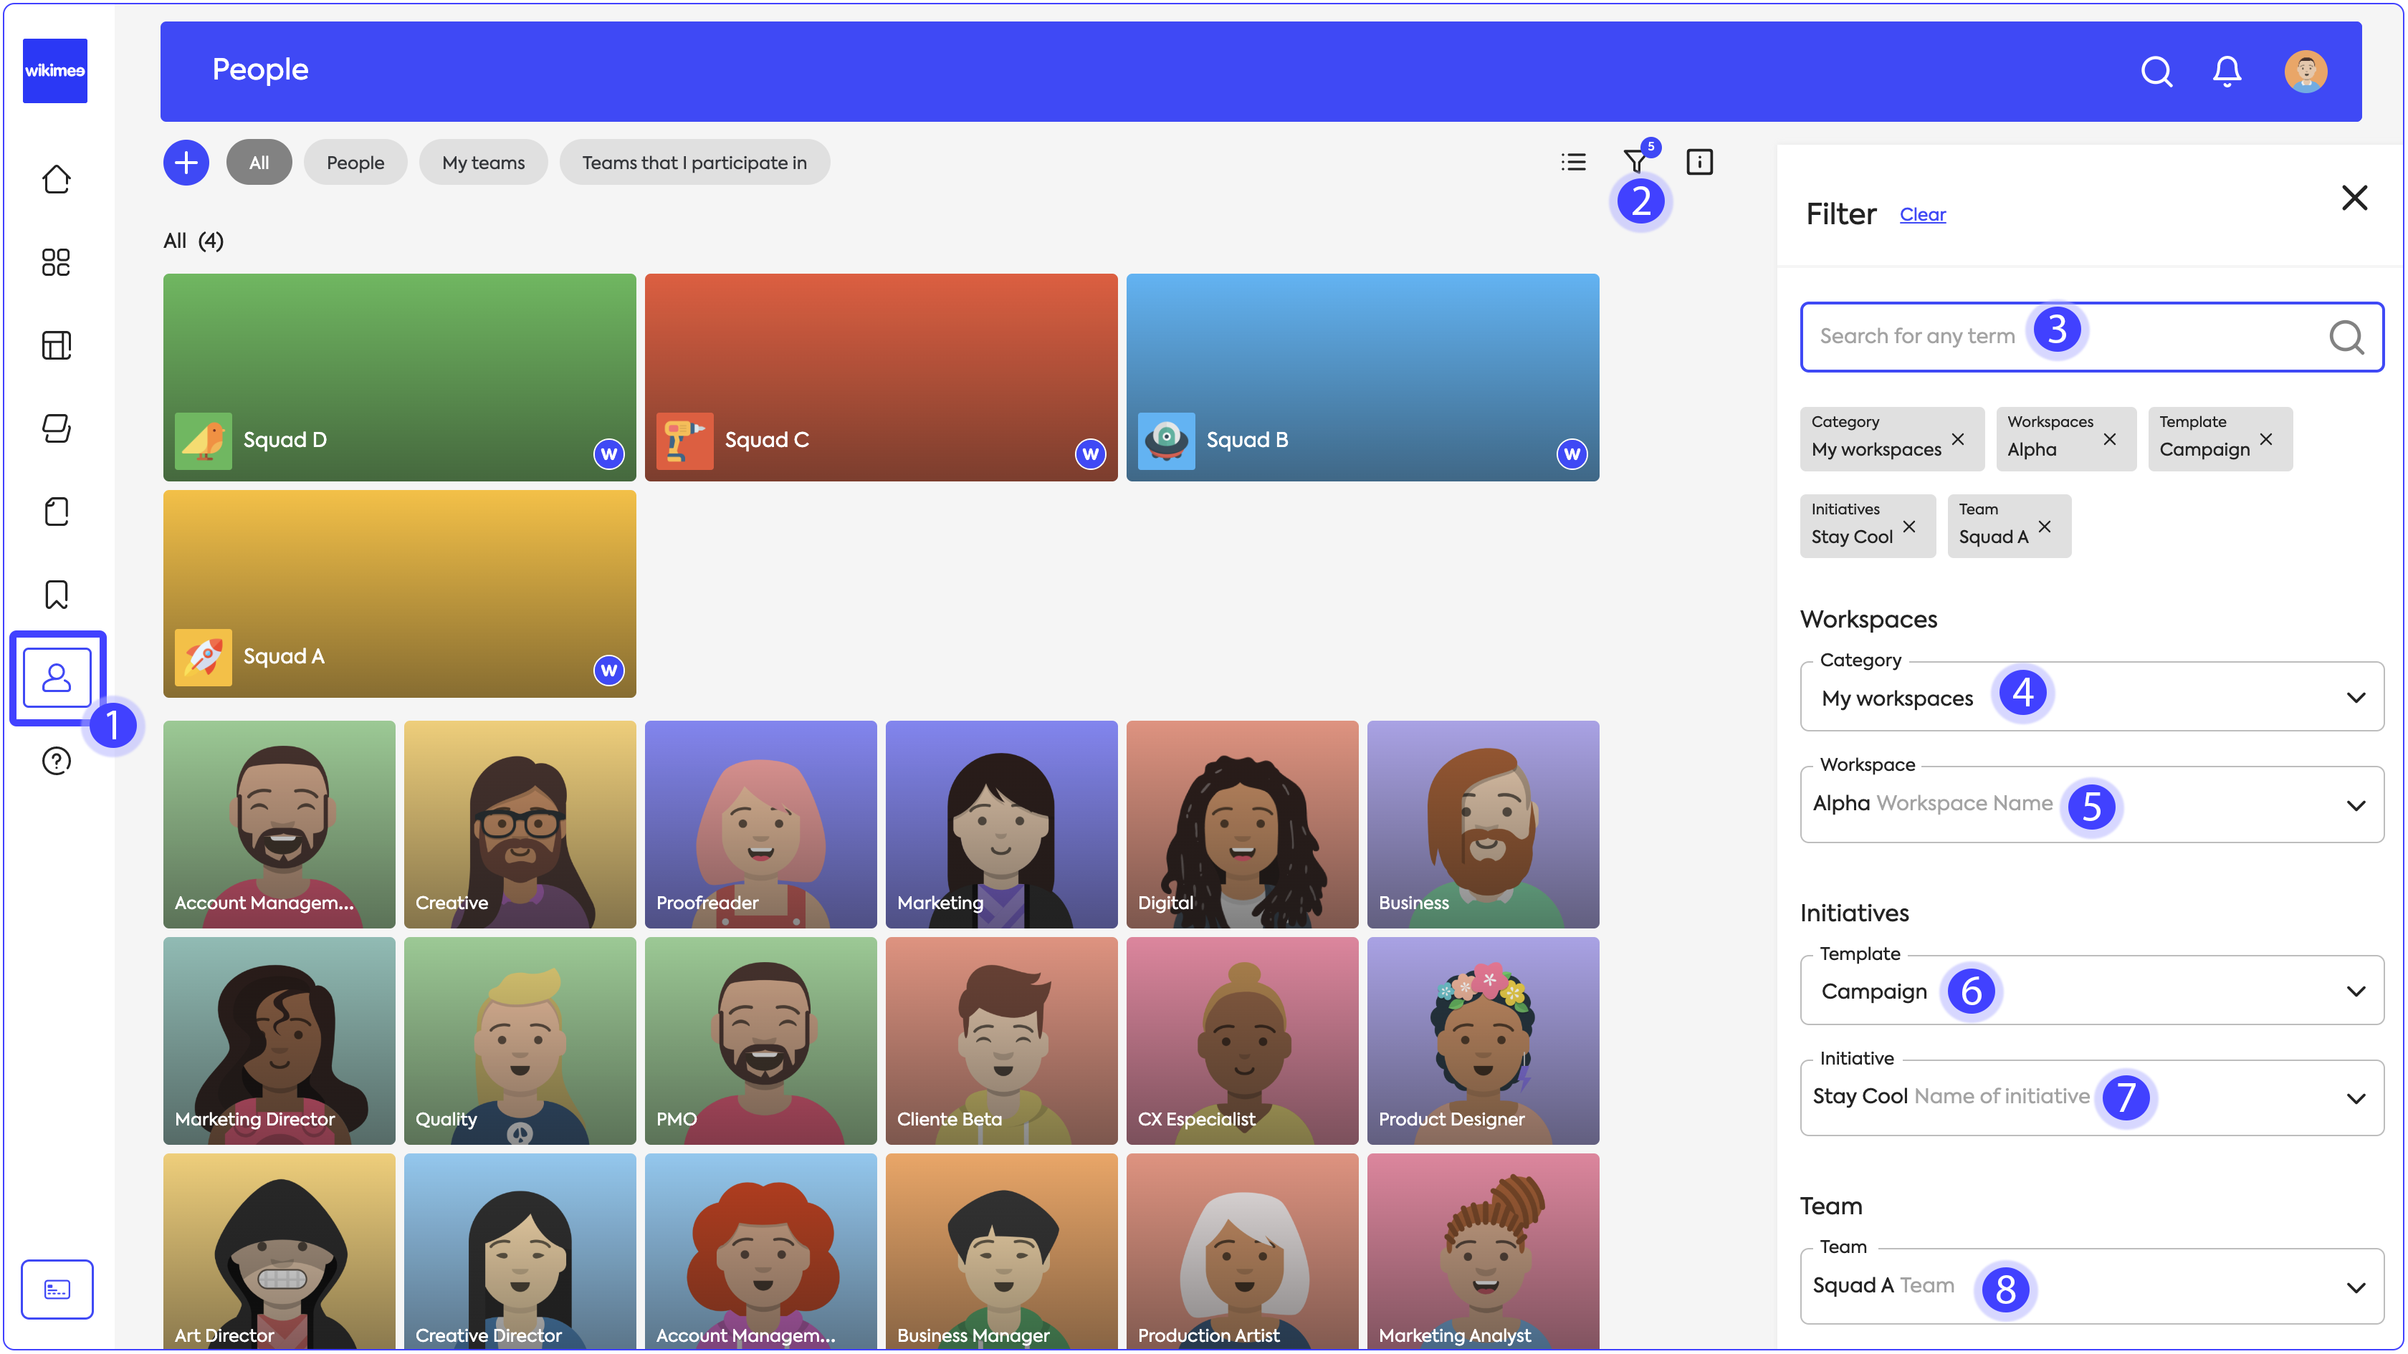Expand the Template Campaign dropdown
Image resolution: width=2408 pixels, height=1354 pixels.
2355,992
